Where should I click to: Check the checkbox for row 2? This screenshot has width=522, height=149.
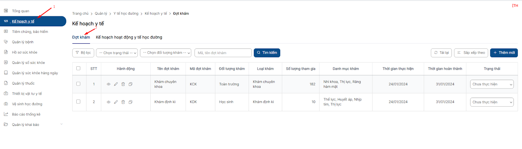point(78,102)
